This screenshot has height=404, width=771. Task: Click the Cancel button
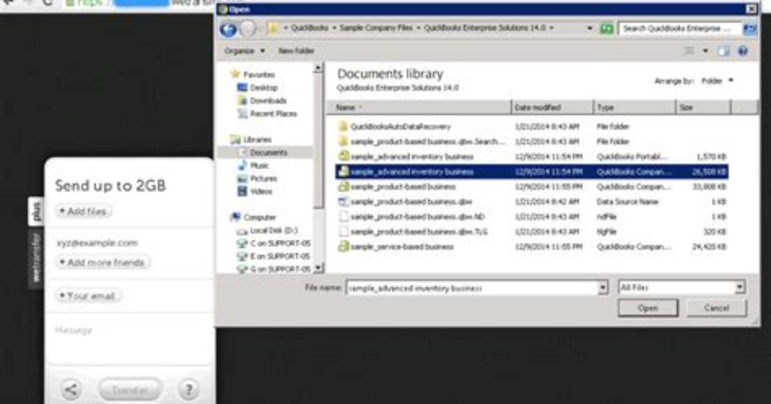pos(716,308)
